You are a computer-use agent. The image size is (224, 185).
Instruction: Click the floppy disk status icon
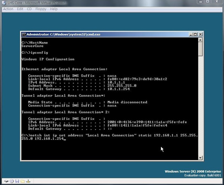[x=17, y=181]
